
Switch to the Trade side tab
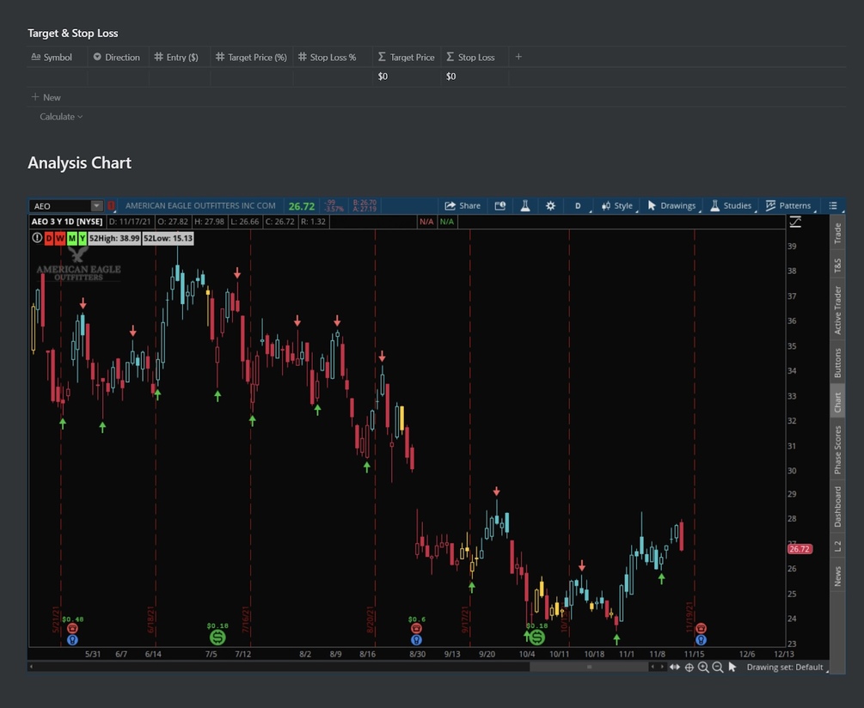tap(837, 234)
